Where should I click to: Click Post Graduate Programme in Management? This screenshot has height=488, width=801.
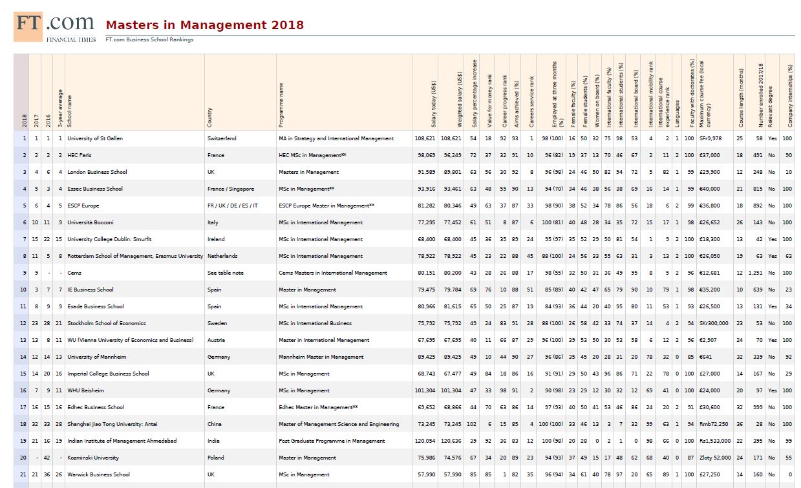(x=332, y=441)
